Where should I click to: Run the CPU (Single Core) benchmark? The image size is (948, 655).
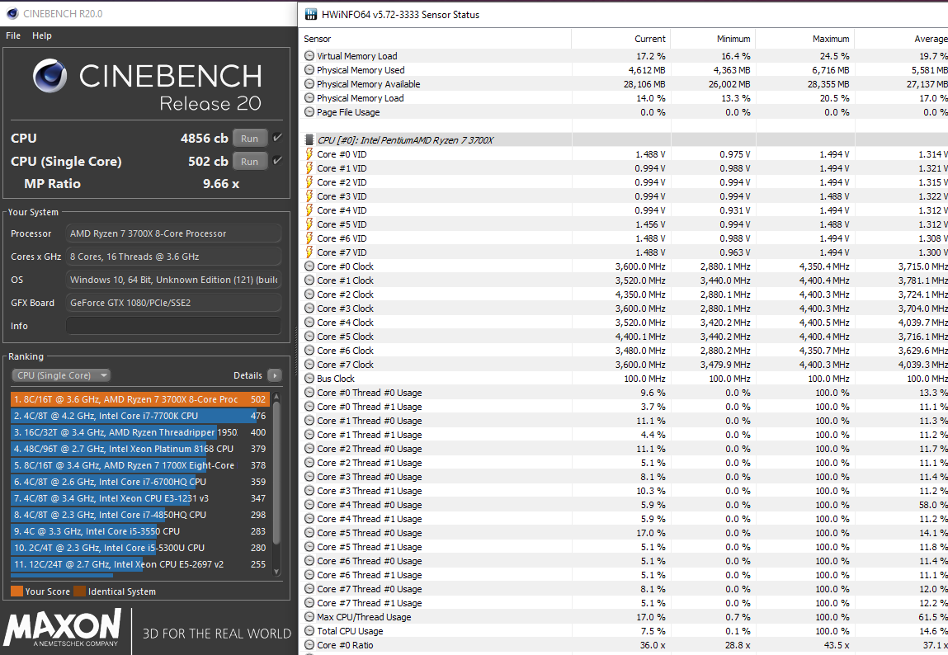(x=250, y=162)
